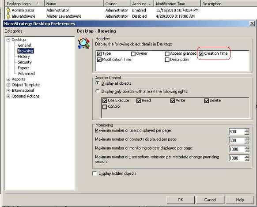The width and height of the screenshot is (257, 207).
Task: Uncheck the Creation Time checkbox
Action: coord(201,54)
